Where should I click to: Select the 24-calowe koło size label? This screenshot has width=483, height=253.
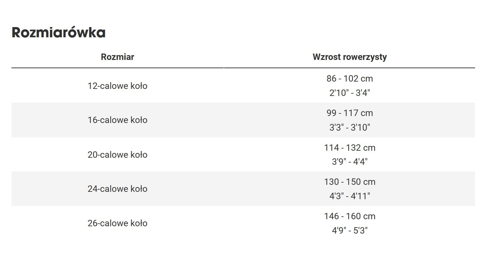coord(117,189)
